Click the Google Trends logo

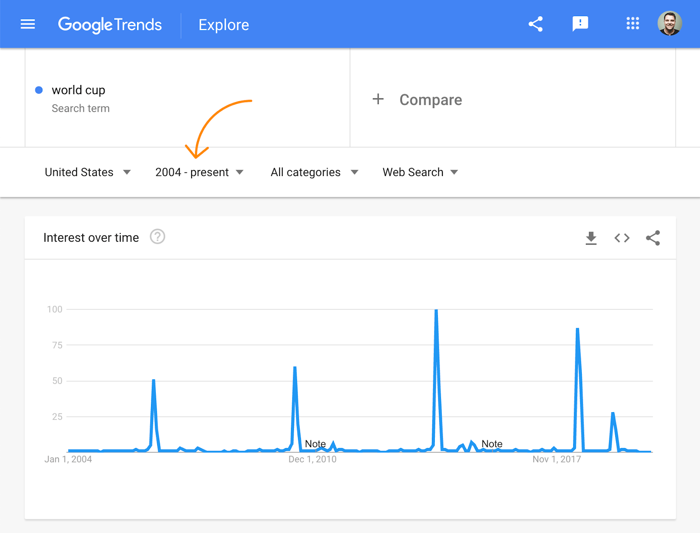pyautogui.click(x=110, y=25)
